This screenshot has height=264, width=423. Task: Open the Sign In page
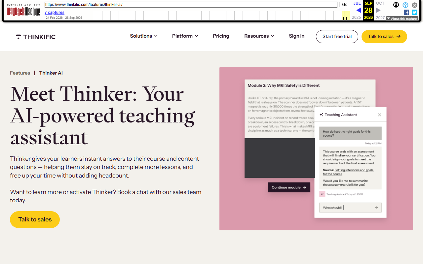click(297, 36)
